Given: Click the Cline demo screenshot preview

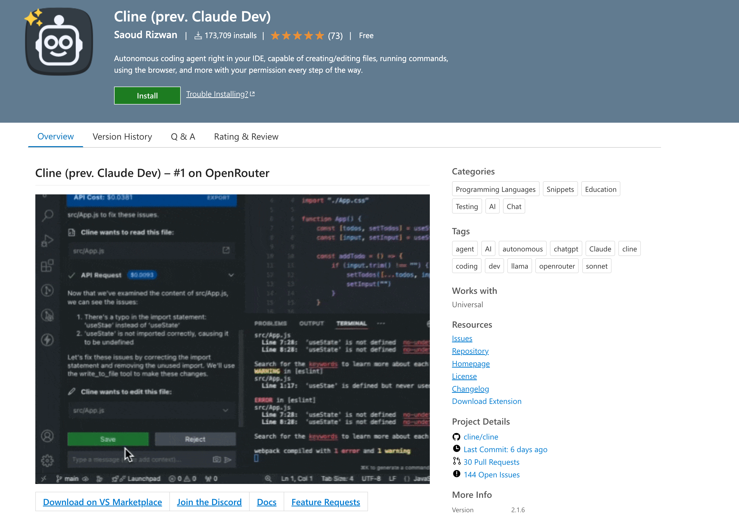Looking at the screenshot, I should click(232, 339).
